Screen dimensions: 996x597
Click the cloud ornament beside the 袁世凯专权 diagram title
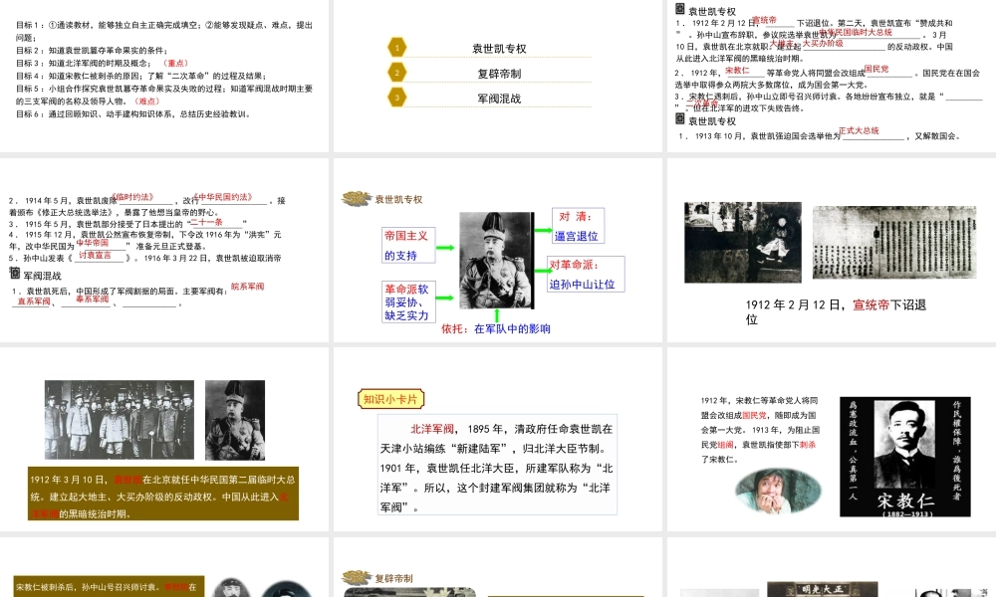point(357,199)
